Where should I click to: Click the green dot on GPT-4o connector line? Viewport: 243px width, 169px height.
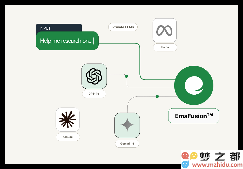pyautogui.click(x=126, y=76)
